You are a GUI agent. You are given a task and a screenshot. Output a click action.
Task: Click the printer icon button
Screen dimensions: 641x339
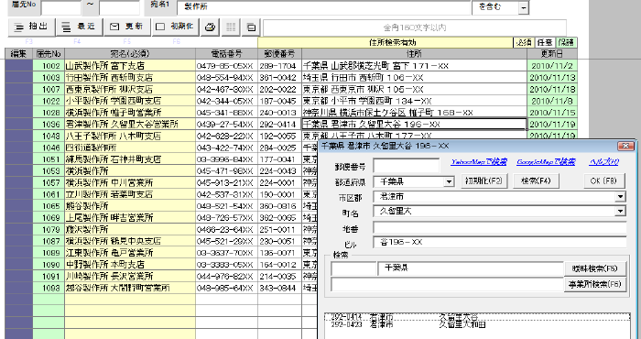tap(210, 27)
